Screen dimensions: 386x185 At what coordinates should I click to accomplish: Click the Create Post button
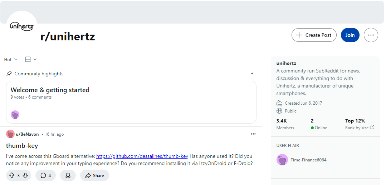314,35
